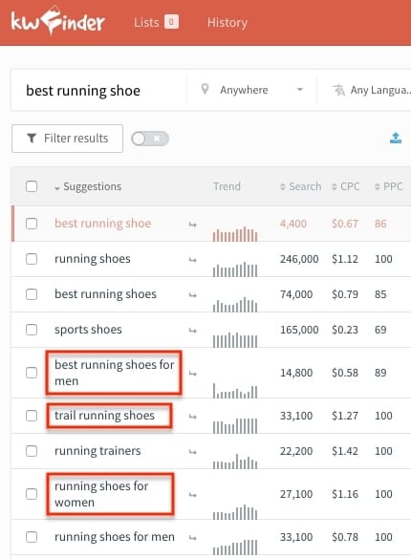Click the $1.27 CPC value
The height and width of the screenshot is (559, 411).
point(345,416)
